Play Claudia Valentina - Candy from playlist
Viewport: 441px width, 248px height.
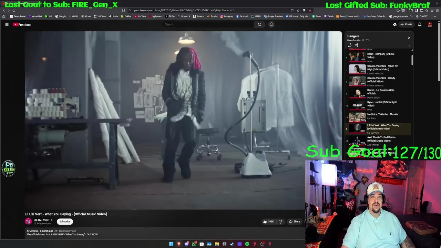click(378, 81)
